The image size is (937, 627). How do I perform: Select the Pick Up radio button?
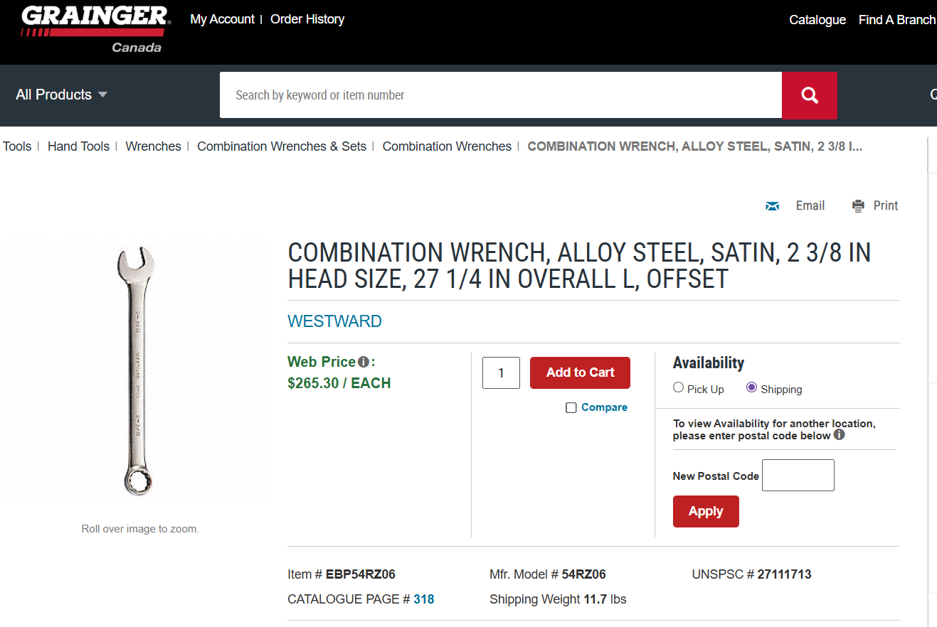[678, 387]
